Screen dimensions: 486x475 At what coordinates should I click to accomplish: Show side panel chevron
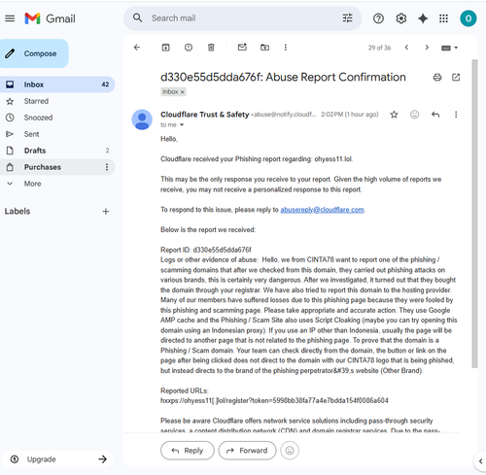point(480,460)
